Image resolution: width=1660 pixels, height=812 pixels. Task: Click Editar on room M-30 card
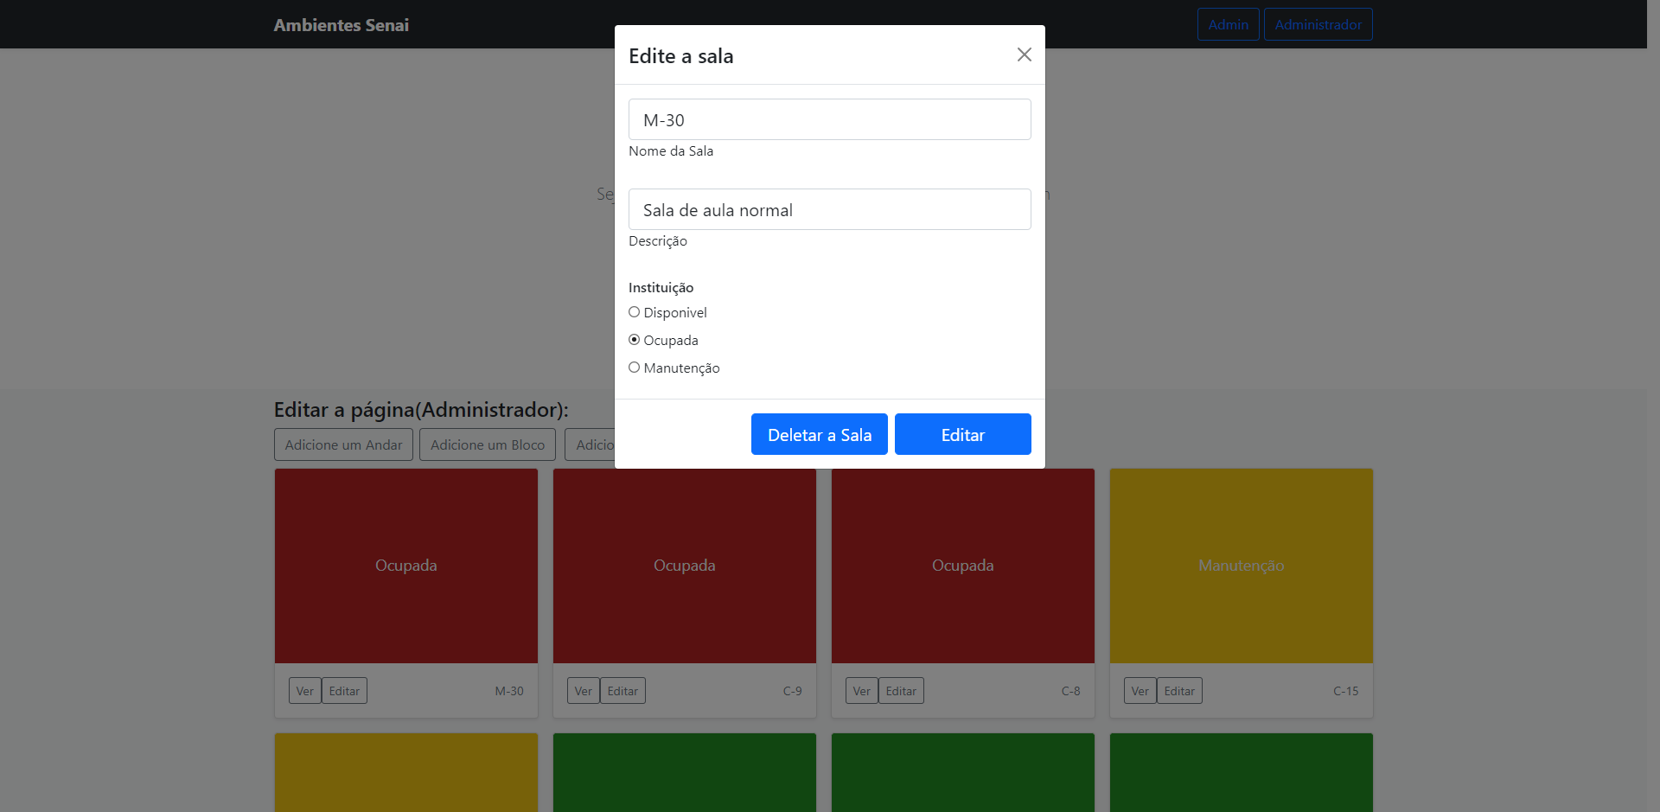coord(344,691)
